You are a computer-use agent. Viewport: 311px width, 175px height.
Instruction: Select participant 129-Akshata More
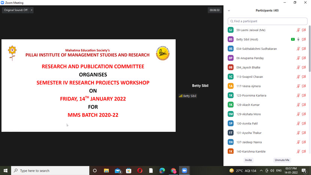267,114
